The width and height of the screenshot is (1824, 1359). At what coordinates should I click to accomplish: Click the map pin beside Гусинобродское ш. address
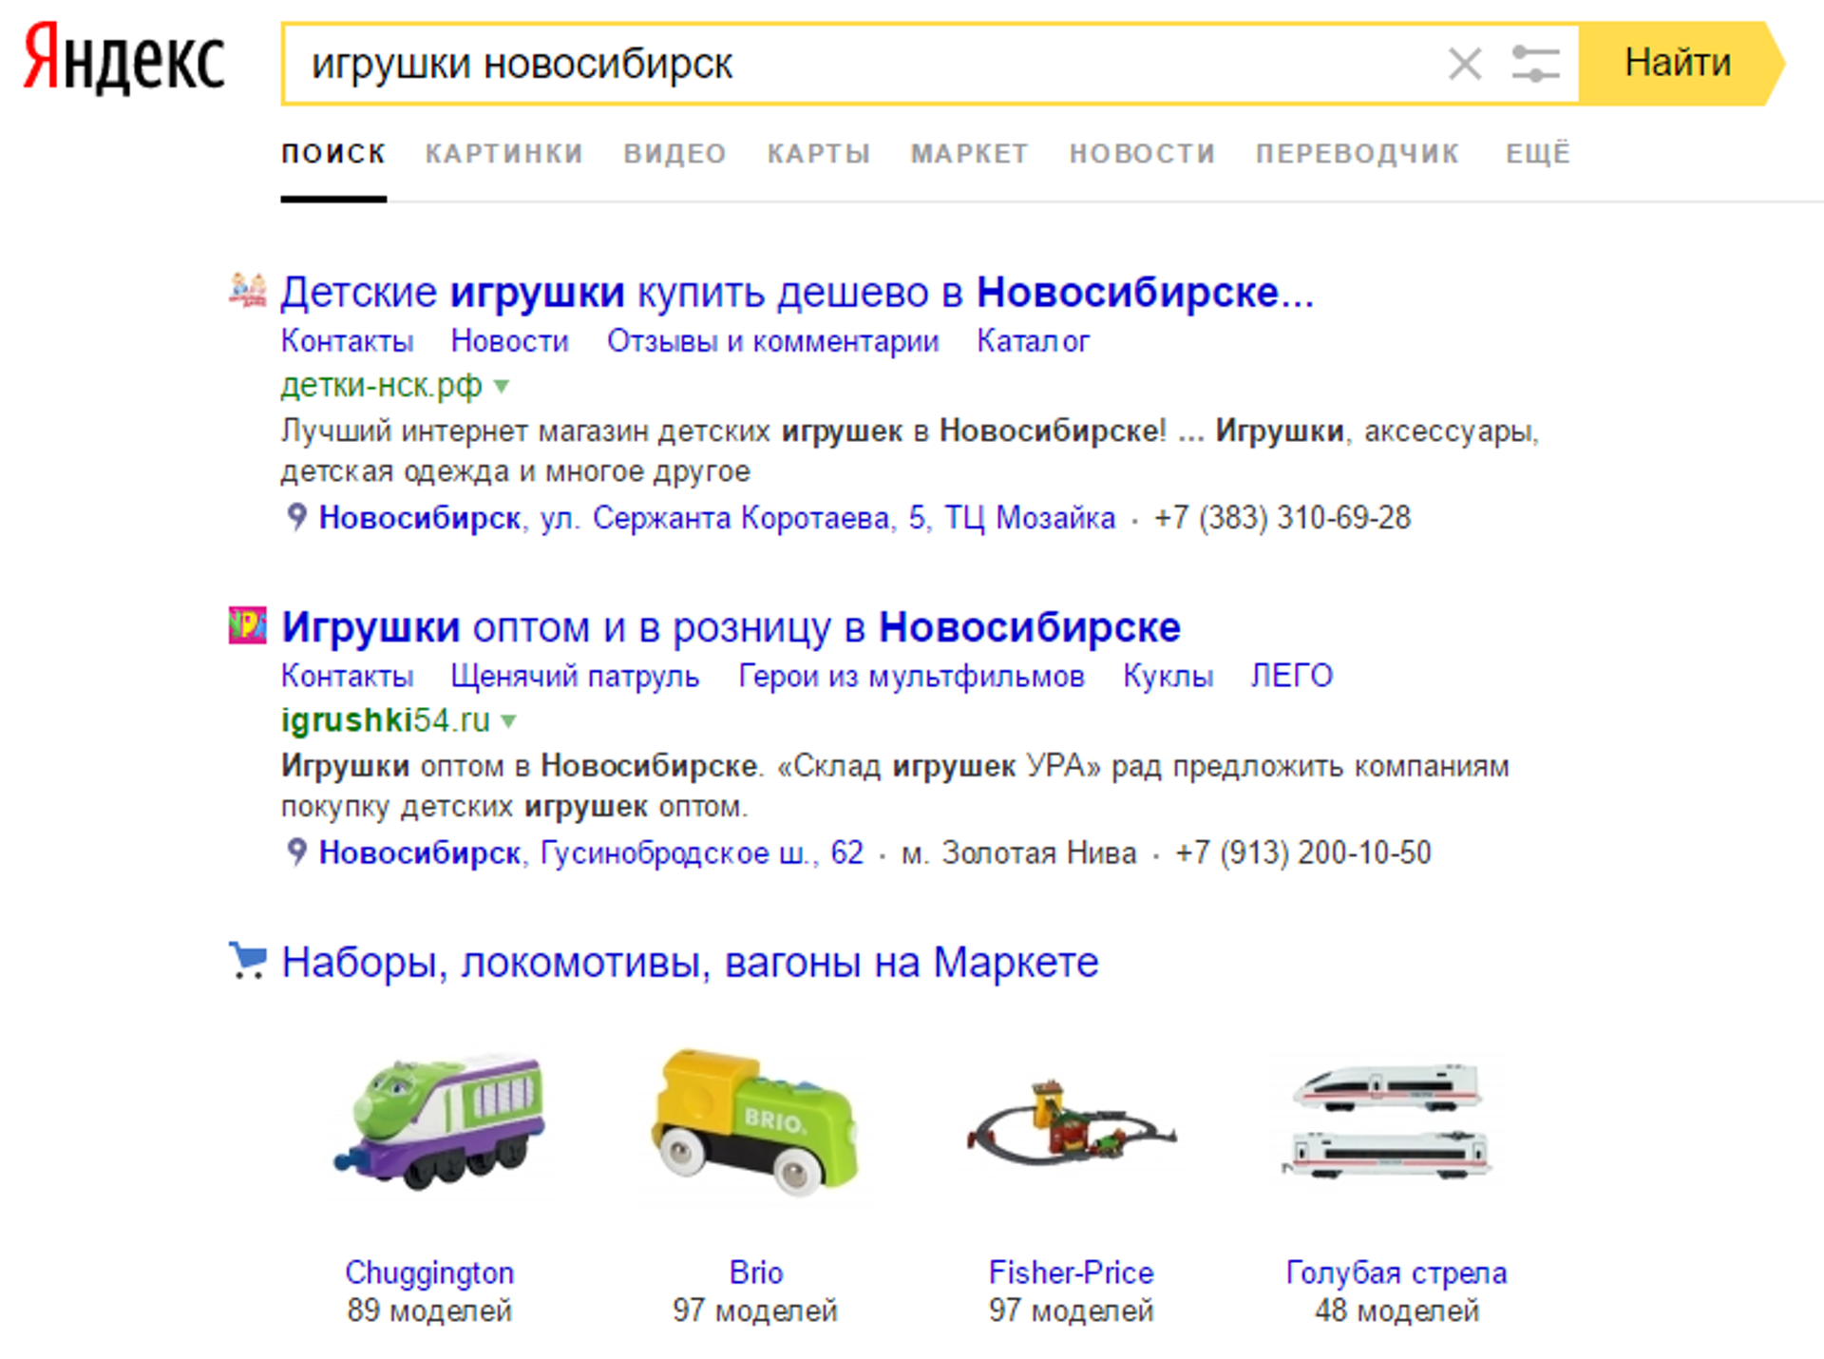pos(296,852)
